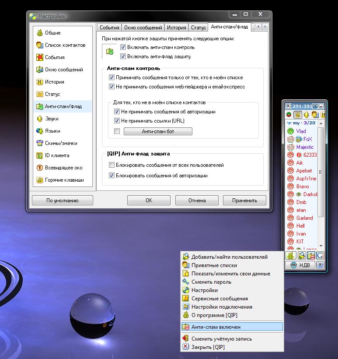Click the privacy eye icon next to НДВ
Image resolution: width=338 pixels, height=359 pixels.
(x=320, y=265)
